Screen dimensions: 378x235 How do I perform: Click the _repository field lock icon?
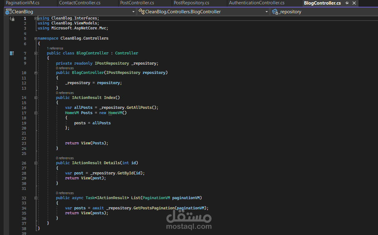click(275, 12)
